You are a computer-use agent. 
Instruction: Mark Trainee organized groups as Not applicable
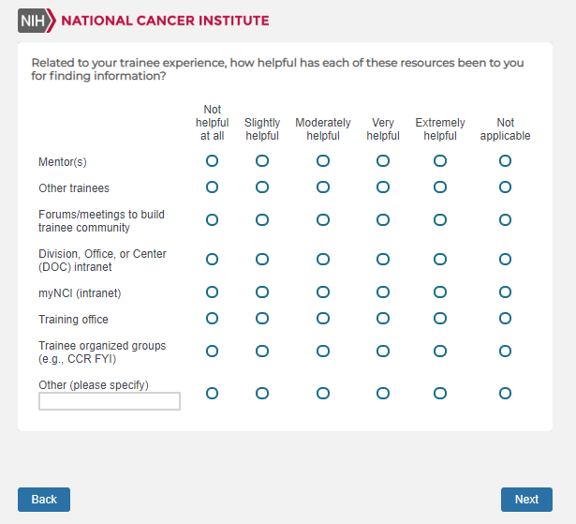tap(506, 352)
